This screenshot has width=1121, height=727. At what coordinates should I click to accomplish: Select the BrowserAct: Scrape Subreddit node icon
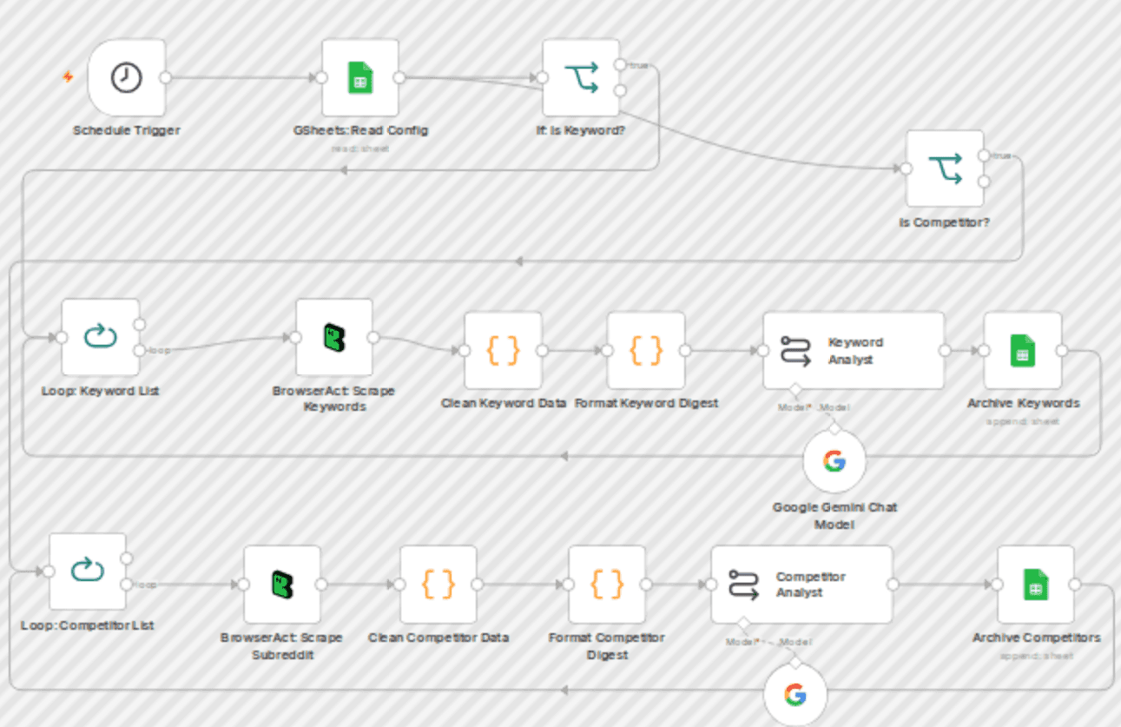tap(282, 584)
